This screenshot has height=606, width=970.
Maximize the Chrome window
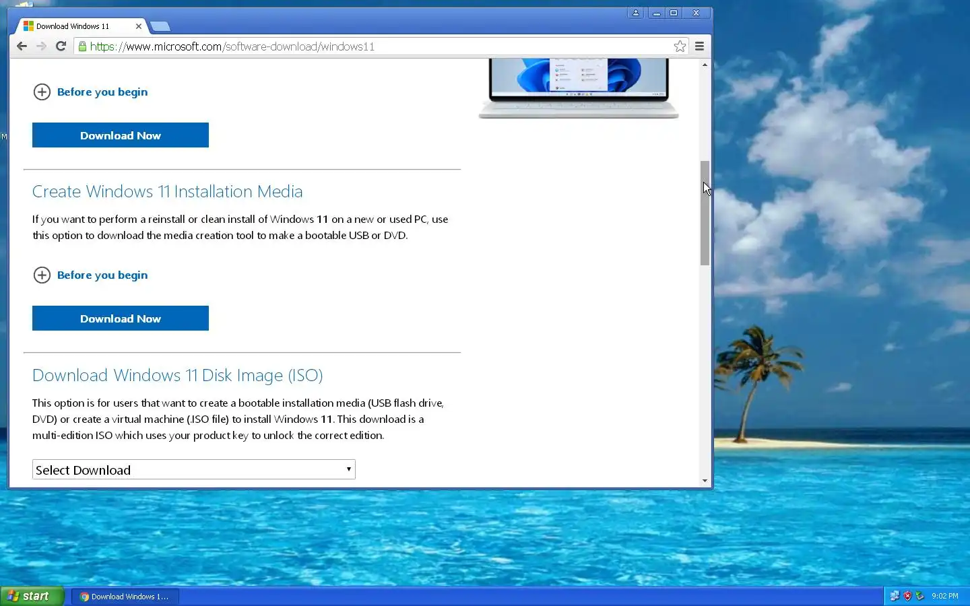(x=673, y=13)
